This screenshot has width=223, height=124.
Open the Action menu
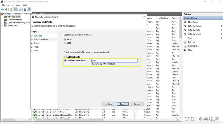click(x=10, y=5)
